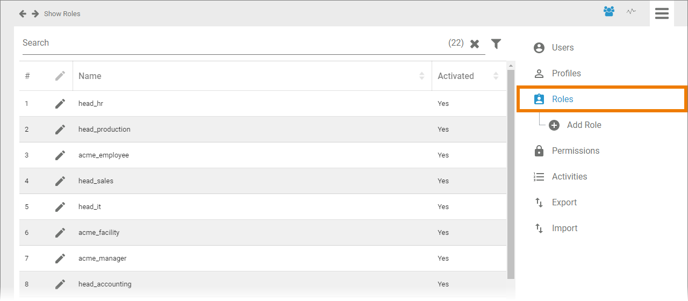
Task: Click the forward arrow navigation icon
Action: tap(35, 13)
